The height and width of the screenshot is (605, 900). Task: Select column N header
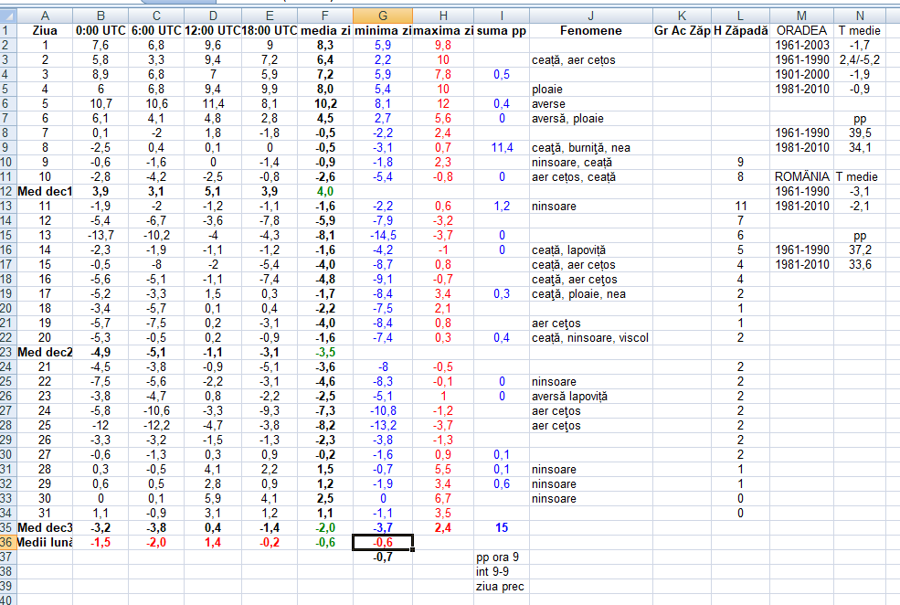pyautogui.click(x=859, y=16)
